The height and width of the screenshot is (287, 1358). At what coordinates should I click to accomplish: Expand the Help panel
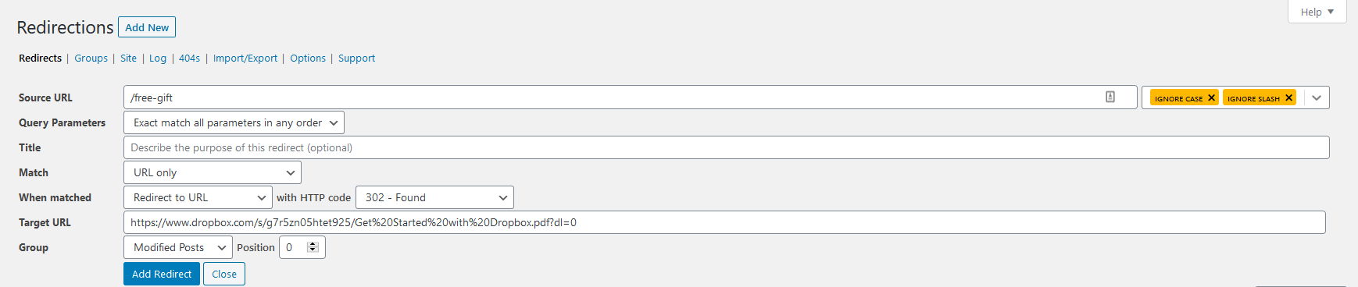pyautogui.click(x=1317, y=12)
